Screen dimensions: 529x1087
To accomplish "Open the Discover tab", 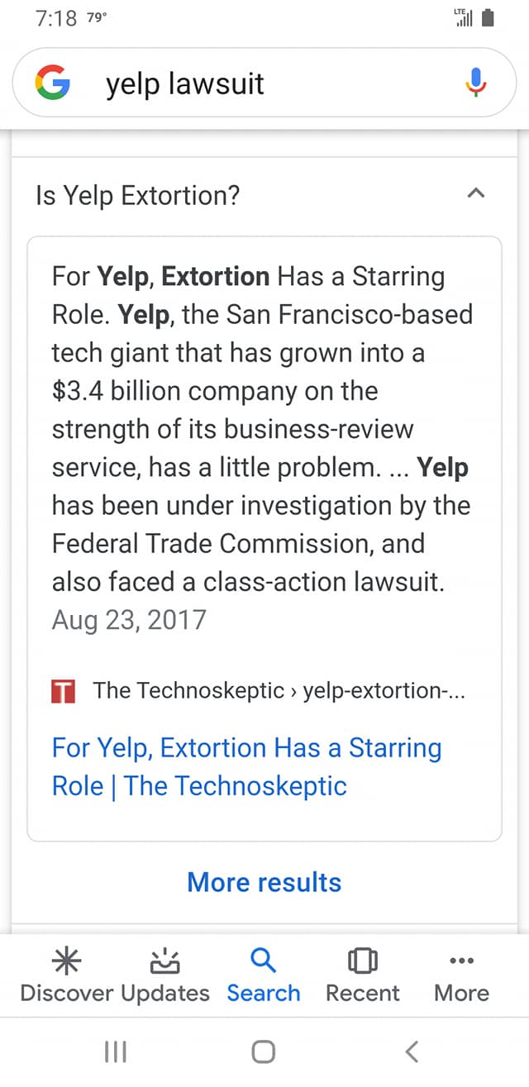I will coord(66,975).
